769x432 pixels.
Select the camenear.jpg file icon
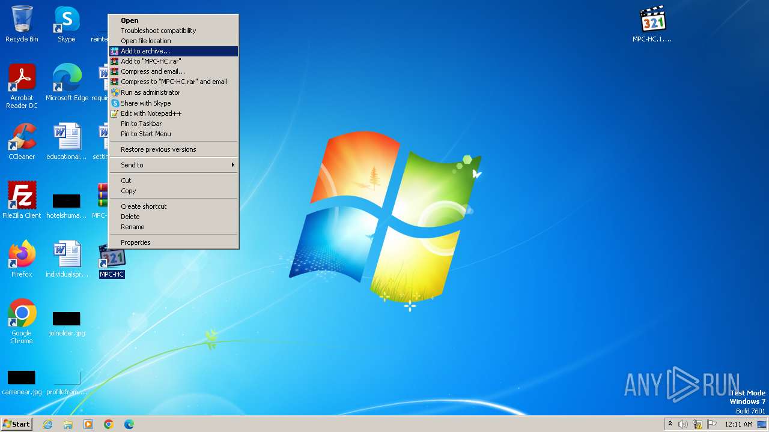point(22,382)
